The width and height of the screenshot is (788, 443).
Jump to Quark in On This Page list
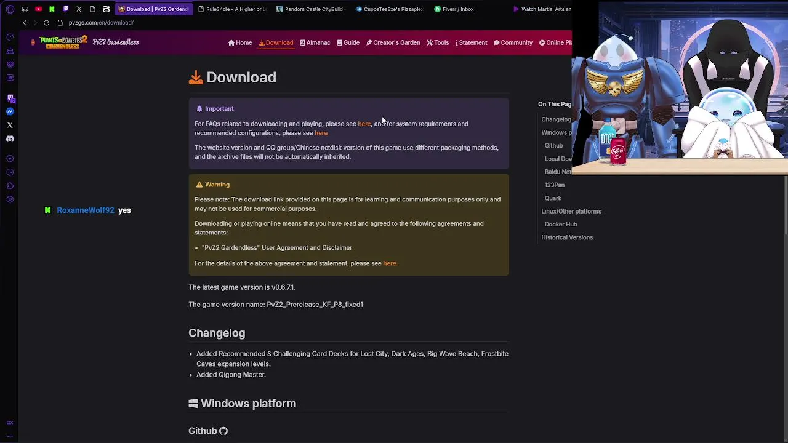[x=553, y=198]
